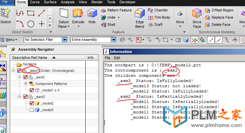
Task: Open the Sketch tool
Action: [x=6, y=16]
